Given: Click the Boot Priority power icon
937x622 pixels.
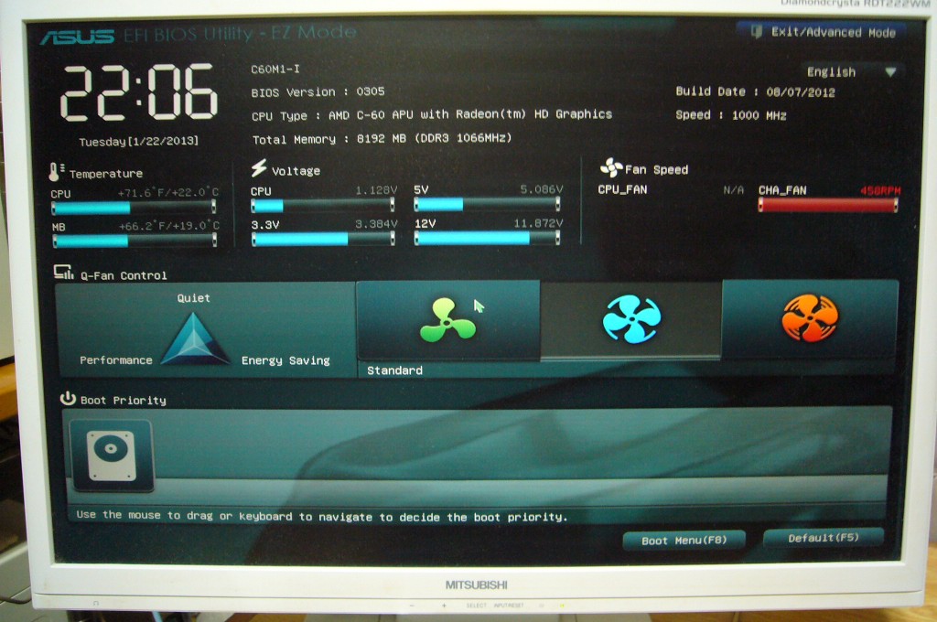Looking at the screenshot, I should pos(68,399).
